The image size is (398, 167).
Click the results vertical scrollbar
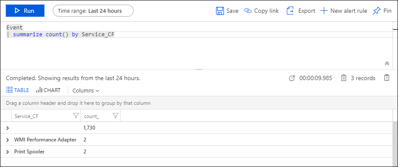(395, 145)
